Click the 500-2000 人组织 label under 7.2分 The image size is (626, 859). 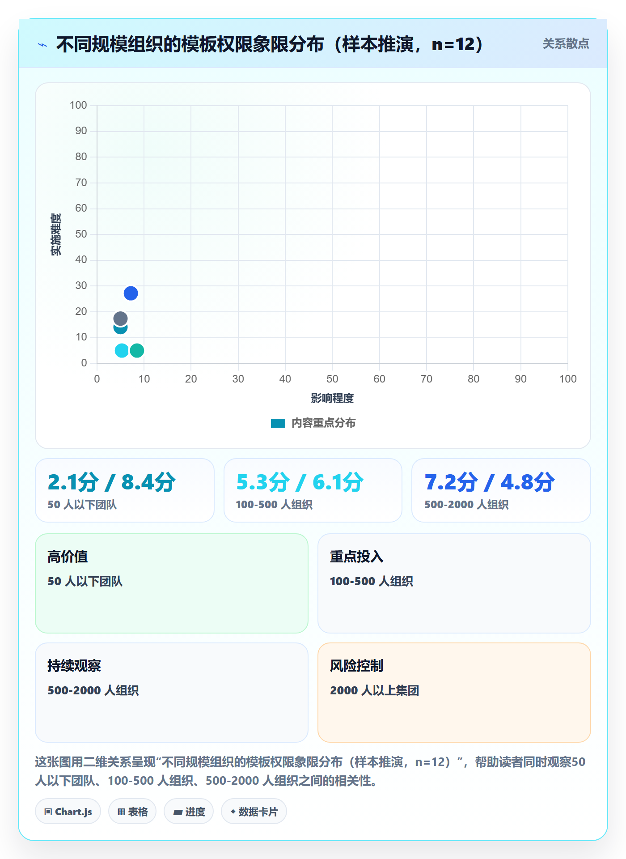pos(466,505)
